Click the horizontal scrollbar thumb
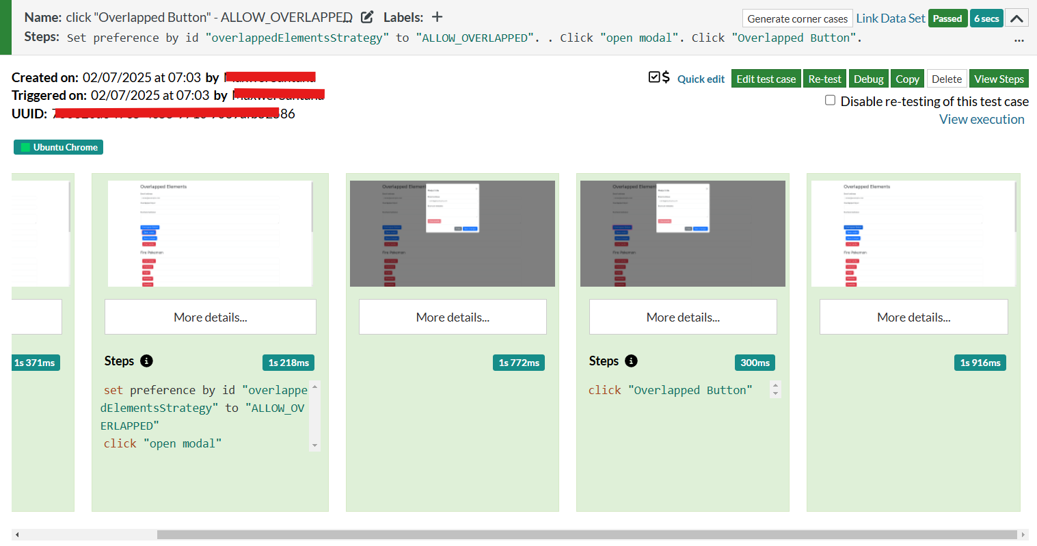The height and width of the screenshot is (546, 1037). 587,535
